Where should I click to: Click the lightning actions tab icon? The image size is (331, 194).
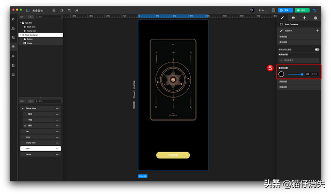pos(305,18)
